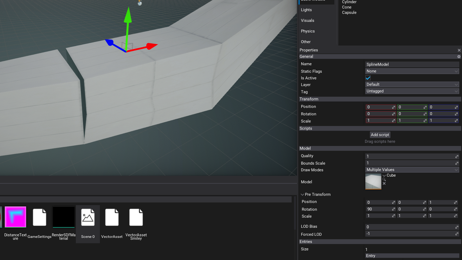Select the Physics category in the sidebar
The height and width of the screenshot is (260, 462).
[308, 31]
